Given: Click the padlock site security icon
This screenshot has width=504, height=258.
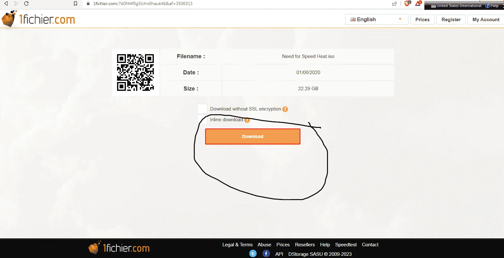Looking at the screenshot, I should point(88,3).
